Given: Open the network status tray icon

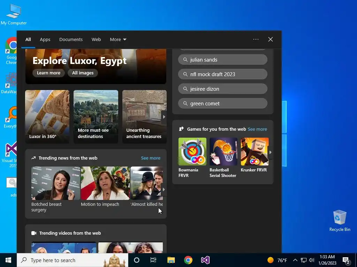Looking at the screenshot, I should tap(304, 260).
